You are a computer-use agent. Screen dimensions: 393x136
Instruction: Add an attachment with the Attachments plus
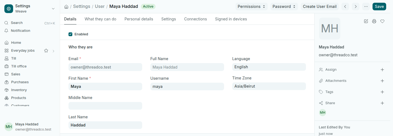click(x=382, y=81)
